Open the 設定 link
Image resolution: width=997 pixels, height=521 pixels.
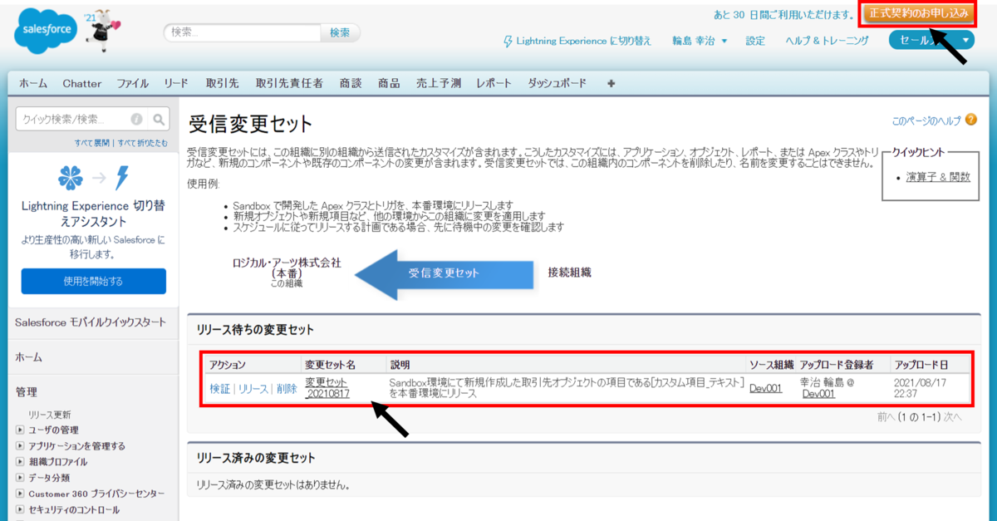click(x=755, y=41)
